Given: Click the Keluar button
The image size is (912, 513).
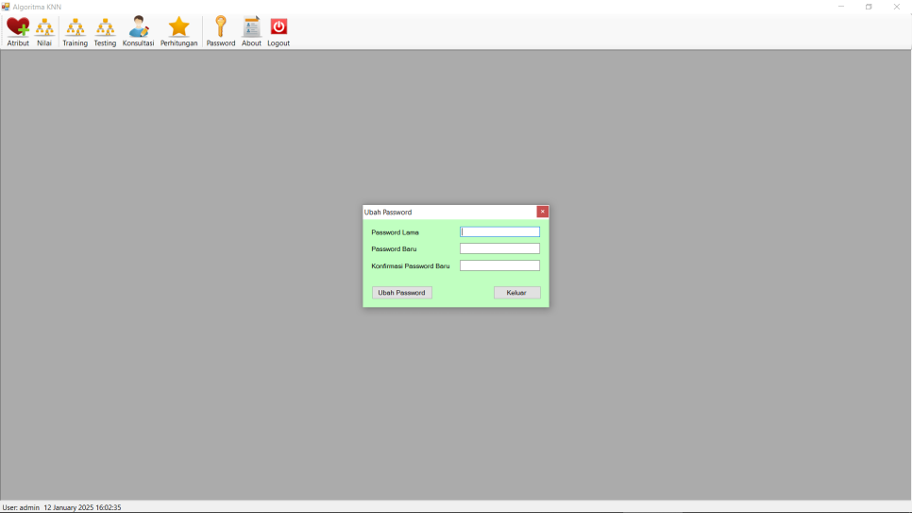Looking at the screenshot, I should [x=516, y=293].
